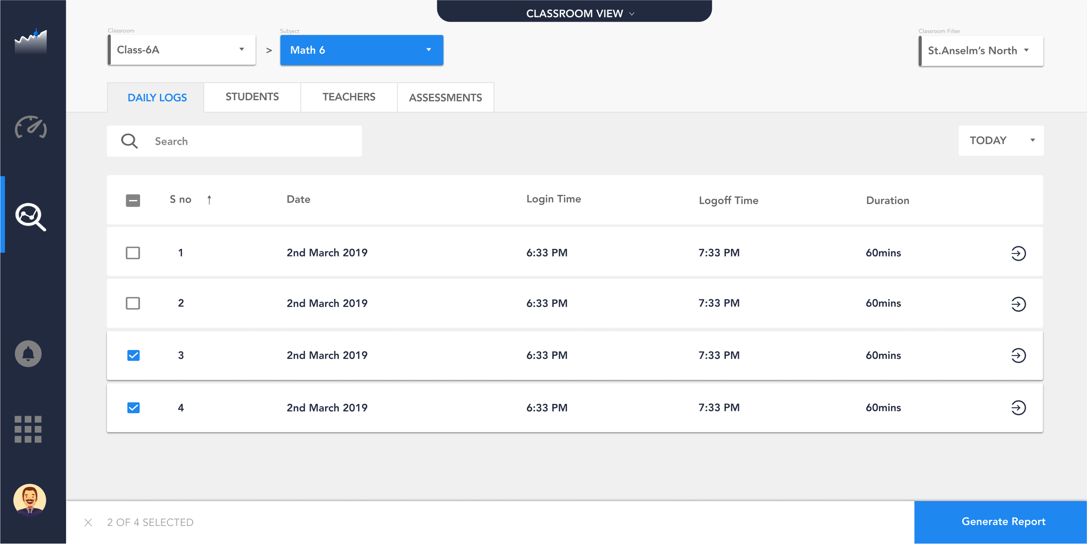Click the user avatar in sidebar
Image resolution: width=1087 pixels, height=544 pixels.
tap(29, 500)
